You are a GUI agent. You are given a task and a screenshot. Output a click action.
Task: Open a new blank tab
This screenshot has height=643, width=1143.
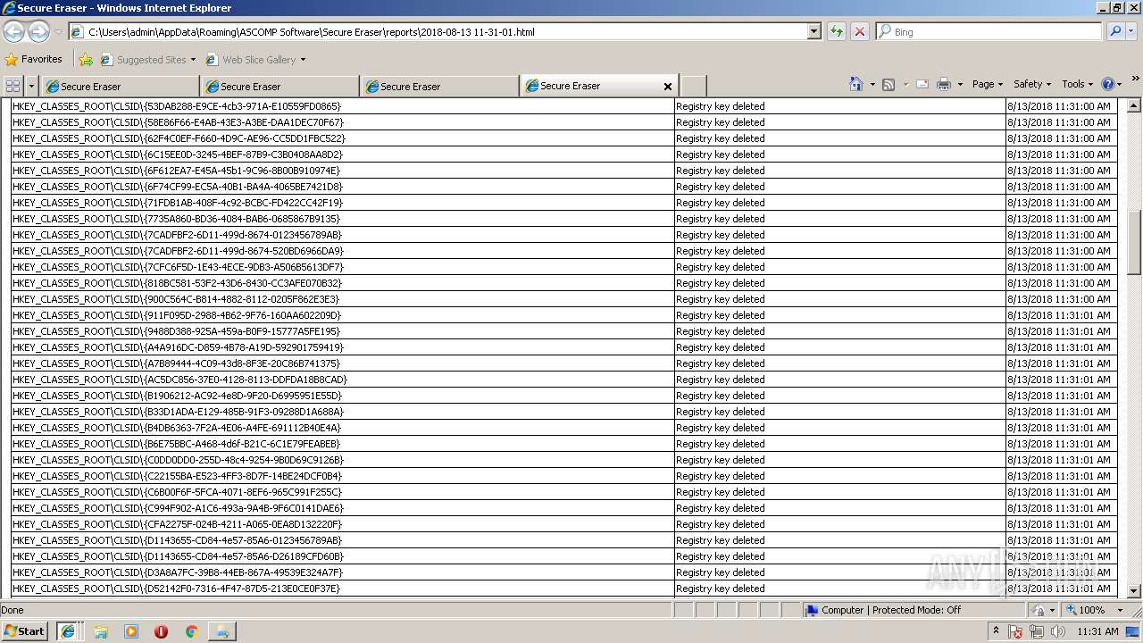point(694,87)
